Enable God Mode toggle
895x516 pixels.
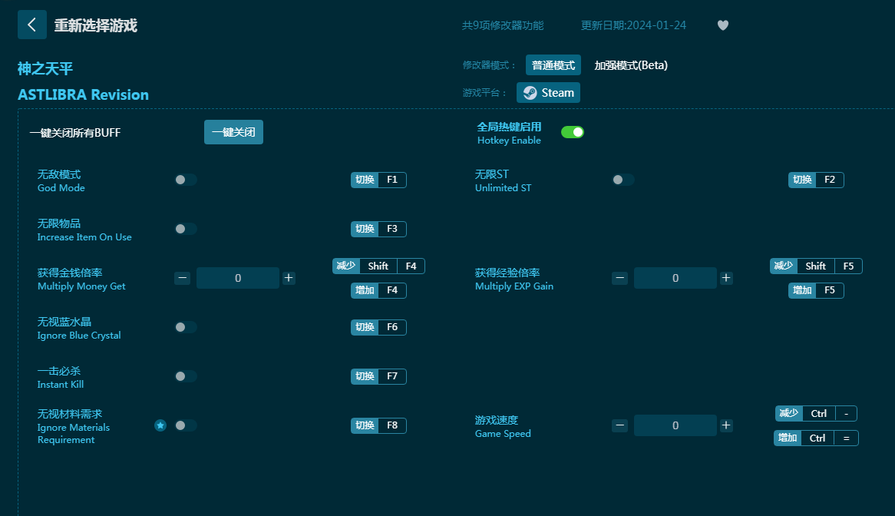click(186, 180)
